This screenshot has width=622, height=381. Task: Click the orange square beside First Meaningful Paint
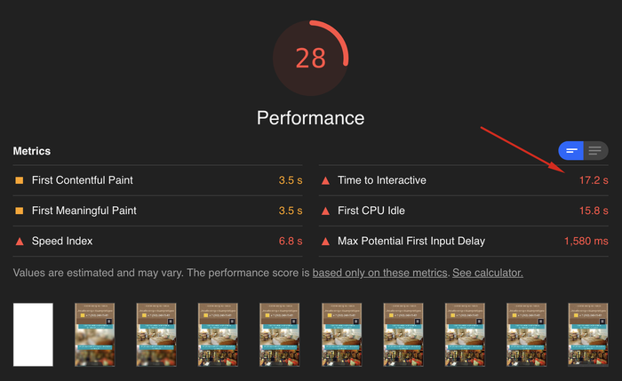[x=19, y=211]
